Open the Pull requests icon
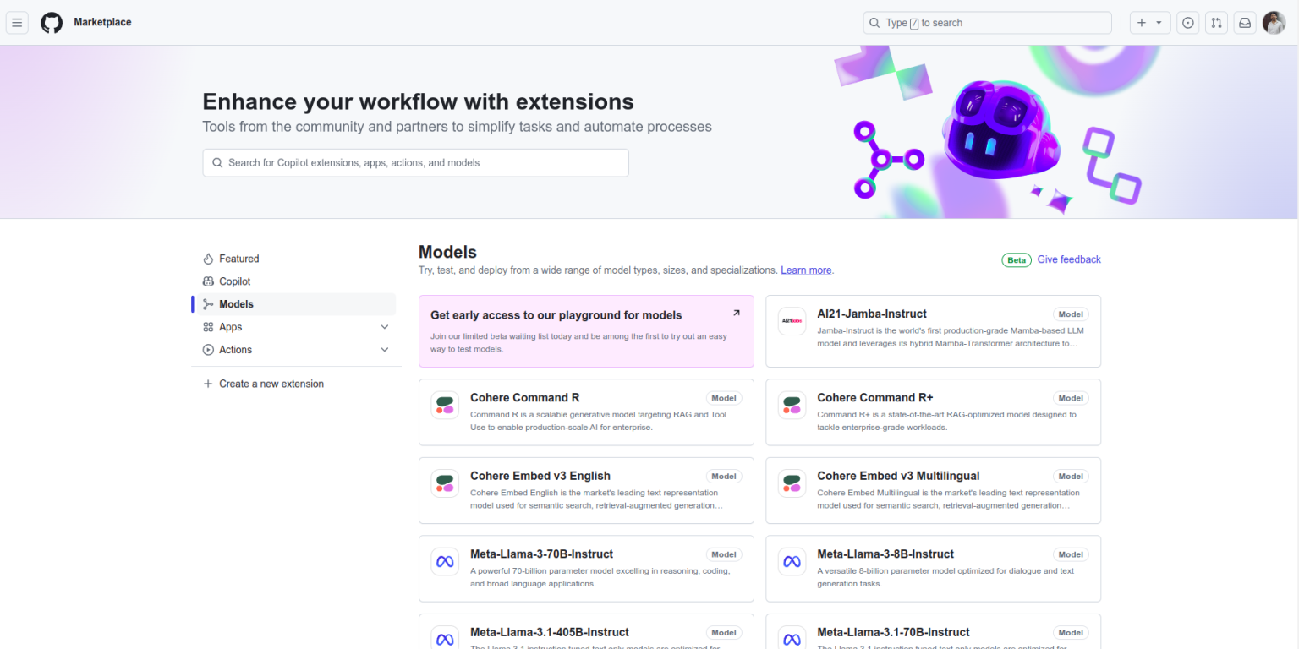 pos(1216,22)
